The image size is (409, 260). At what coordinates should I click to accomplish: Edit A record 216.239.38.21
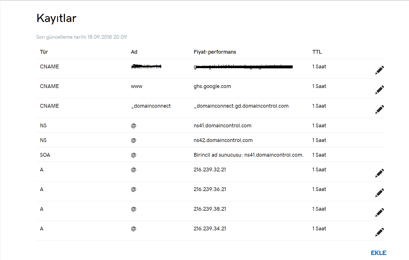tap(379, 212)
